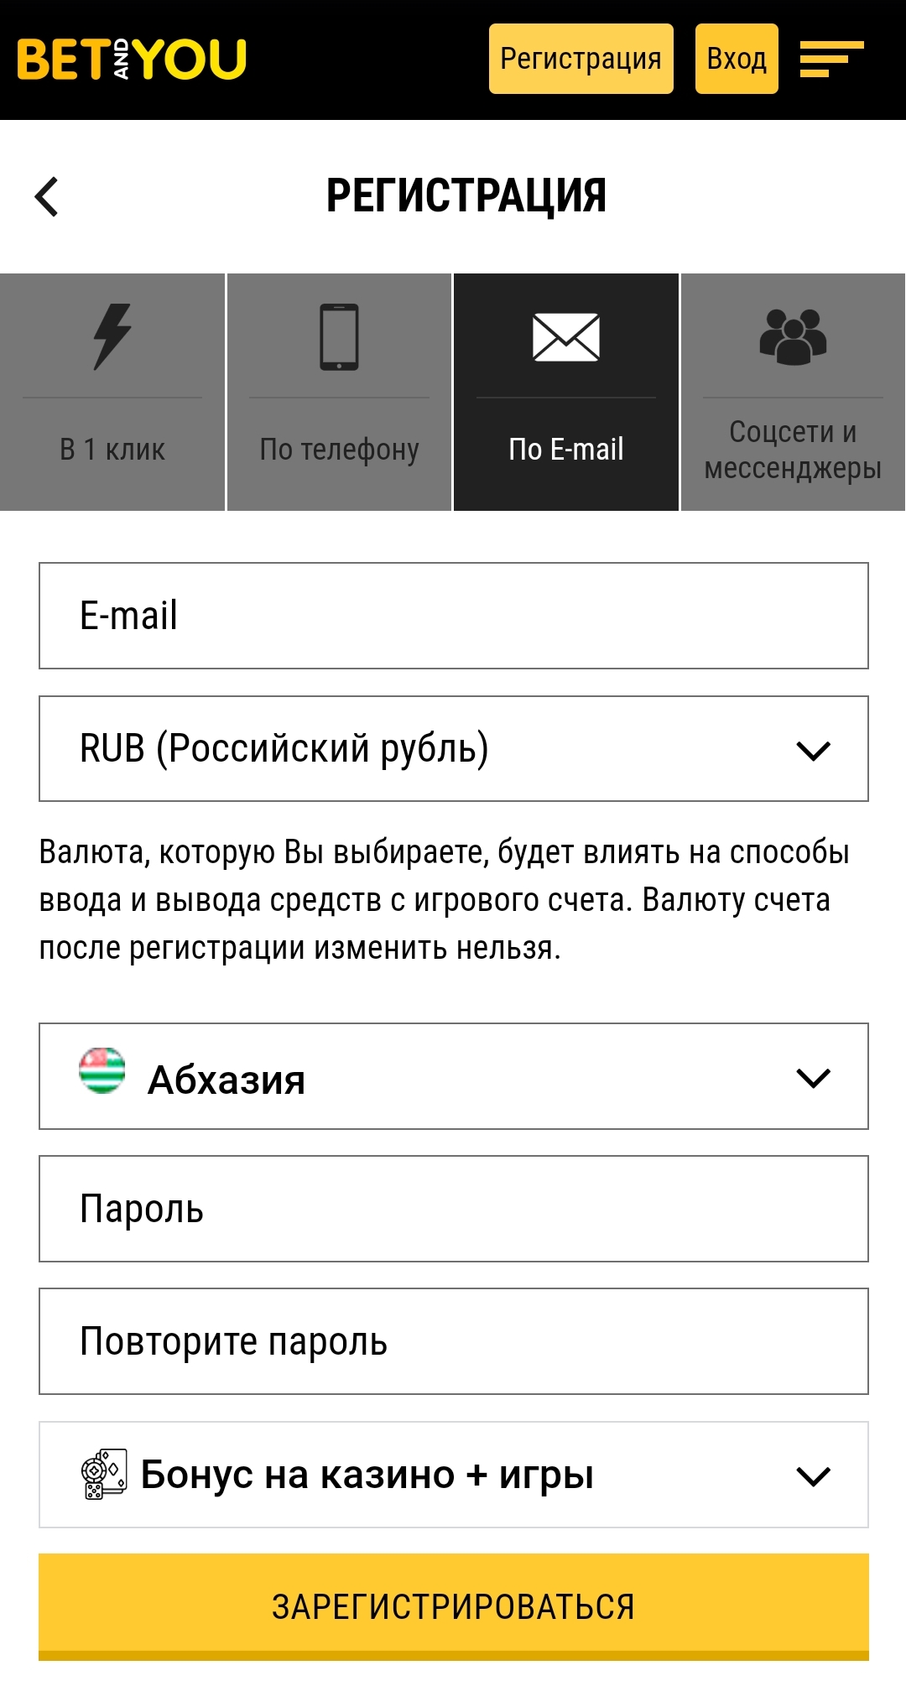The image size is (906, 1707).
Task: Expand the RUB currency dropdown
Action: pos(812,750)
